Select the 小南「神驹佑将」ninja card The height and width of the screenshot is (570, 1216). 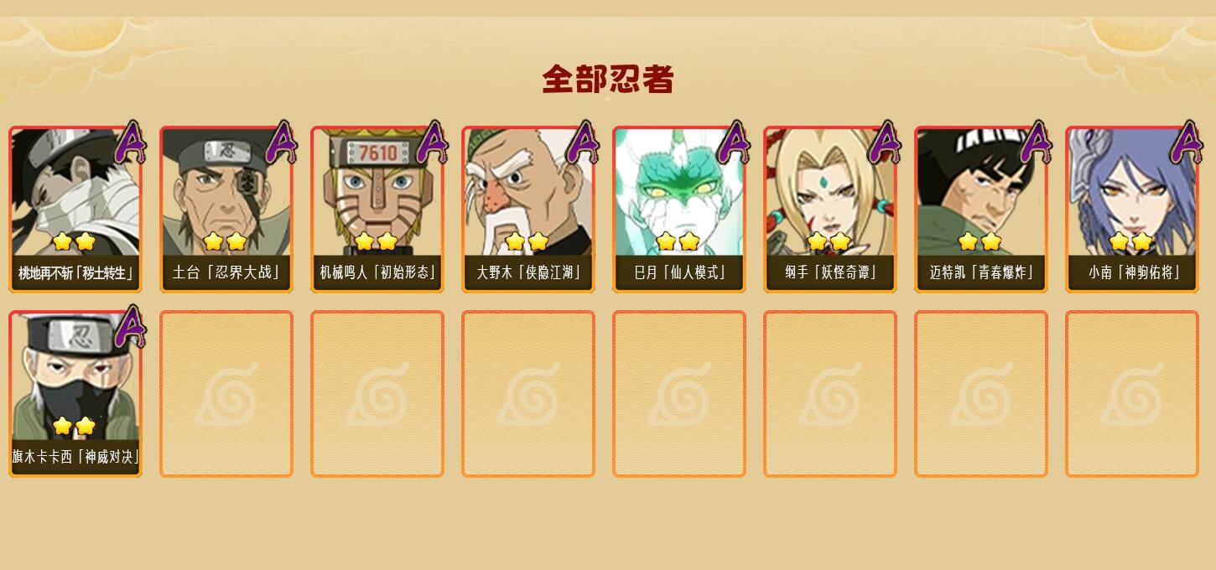(x=1132, y=210)
